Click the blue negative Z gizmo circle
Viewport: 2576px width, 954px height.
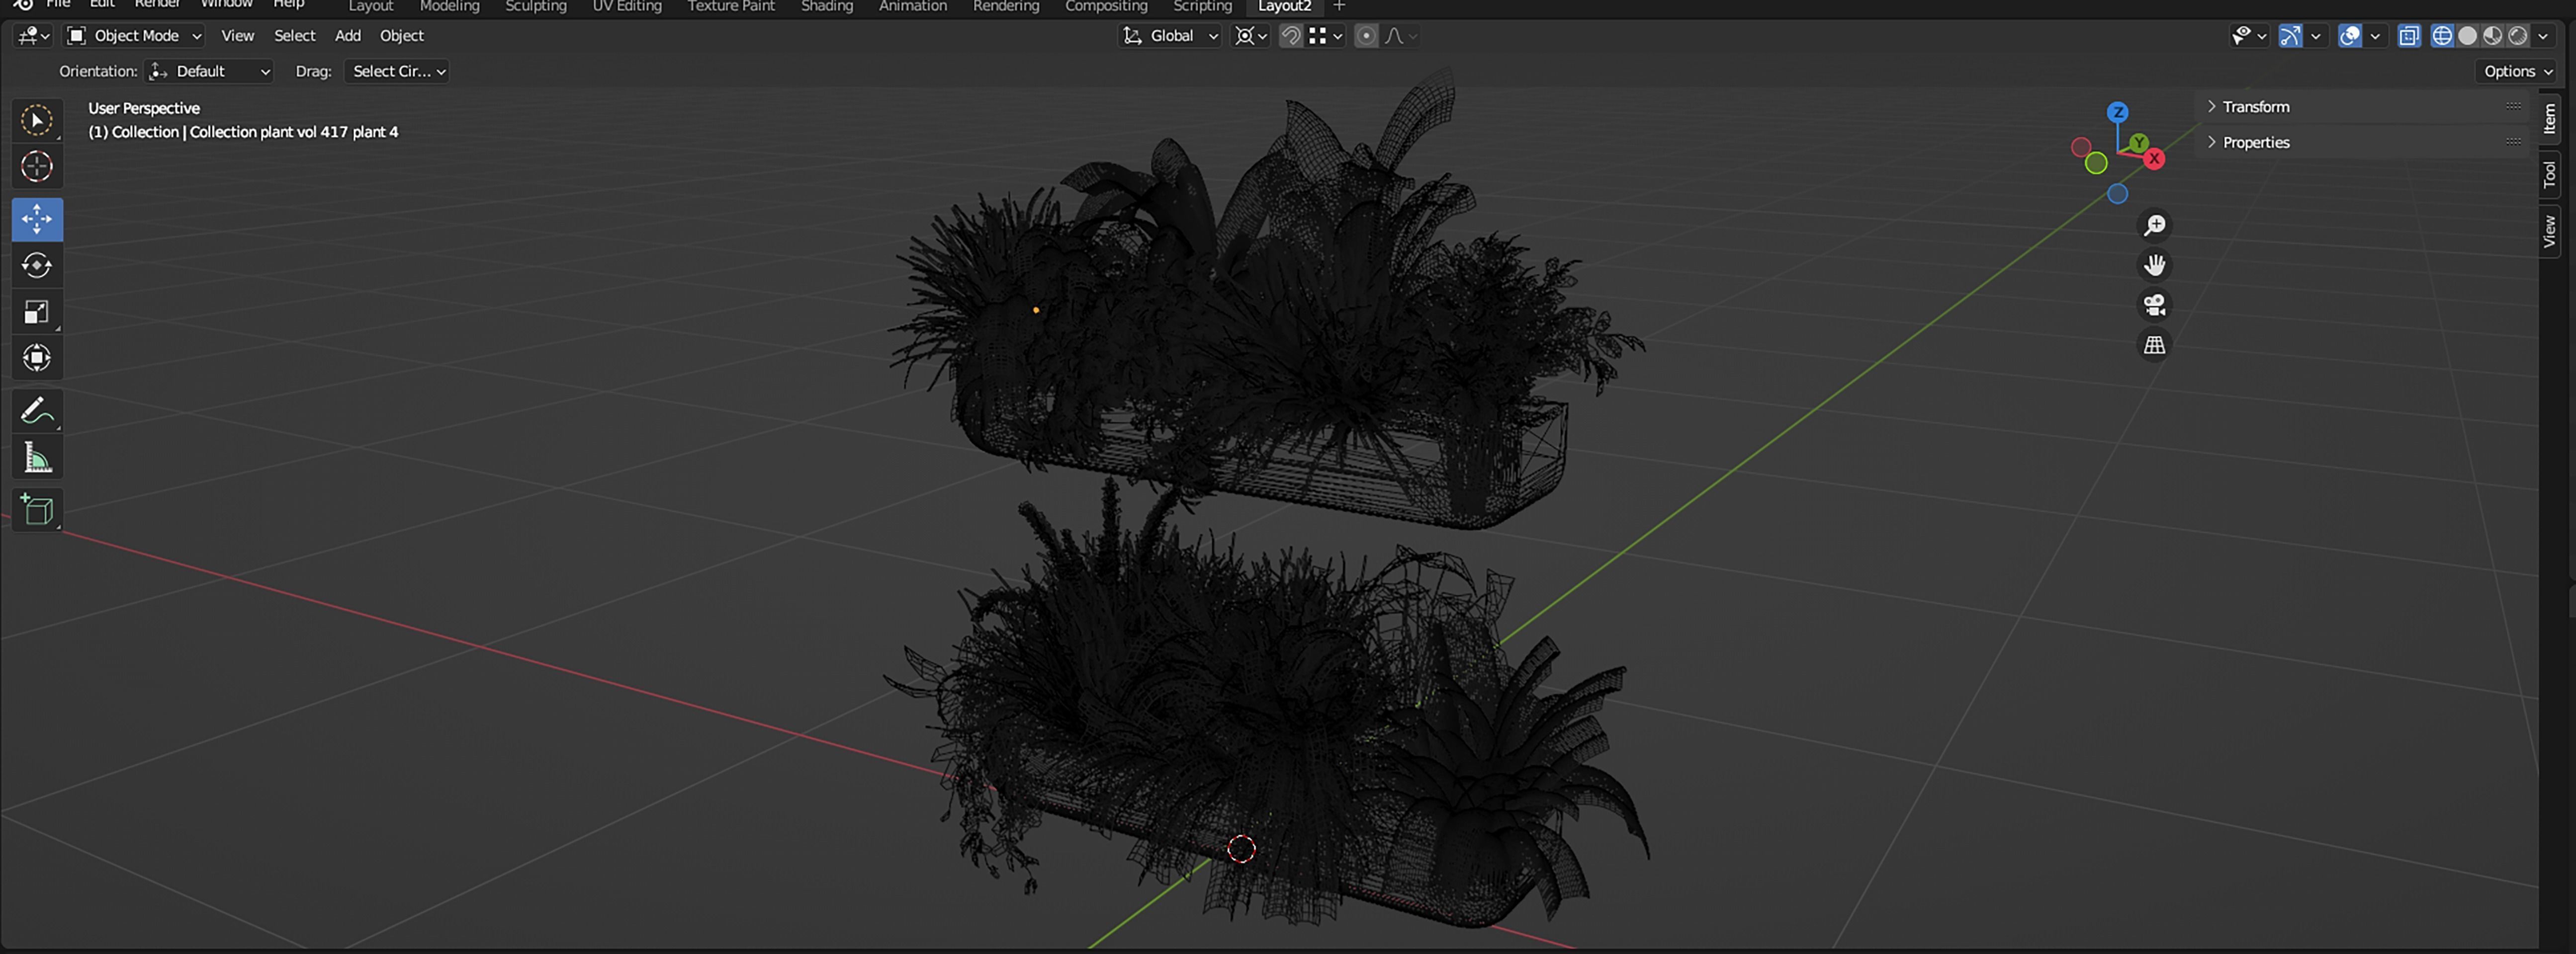[2117, 194]
